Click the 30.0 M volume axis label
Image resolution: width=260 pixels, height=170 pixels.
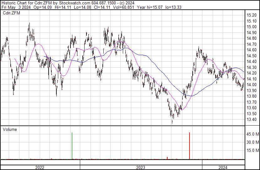[x=253, y=142]
